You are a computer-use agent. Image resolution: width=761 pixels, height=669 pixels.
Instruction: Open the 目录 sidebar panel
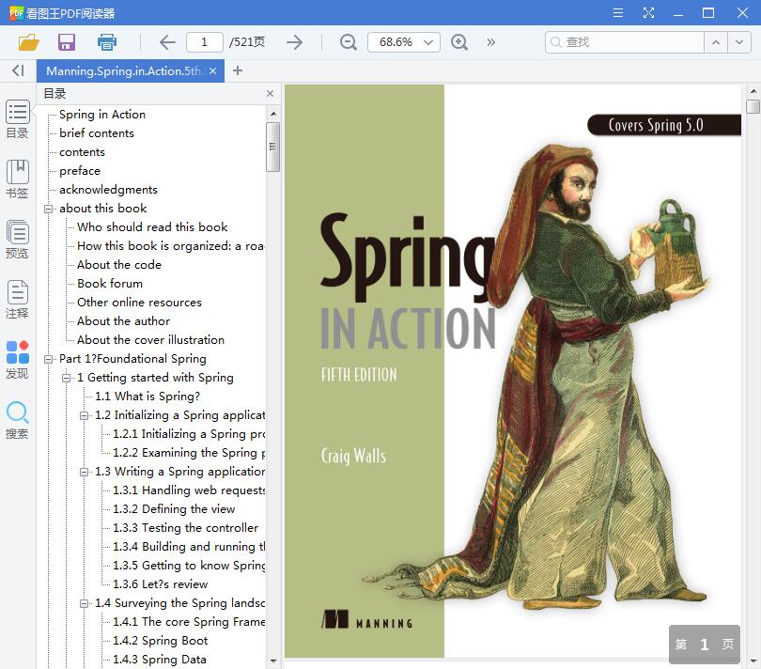click(x=18, y=119)
